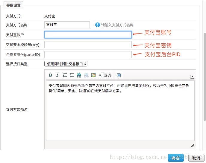Switch to source code view (源码)

point(105,75)
